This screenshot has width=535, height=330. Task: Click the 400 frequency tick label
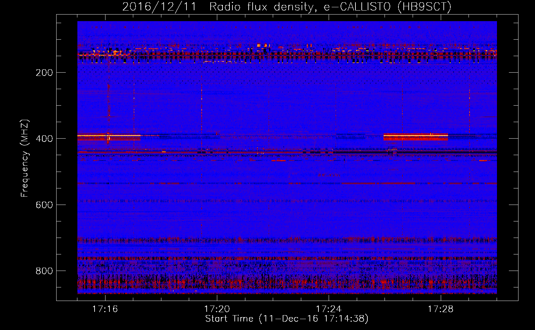tap(44, 139)
